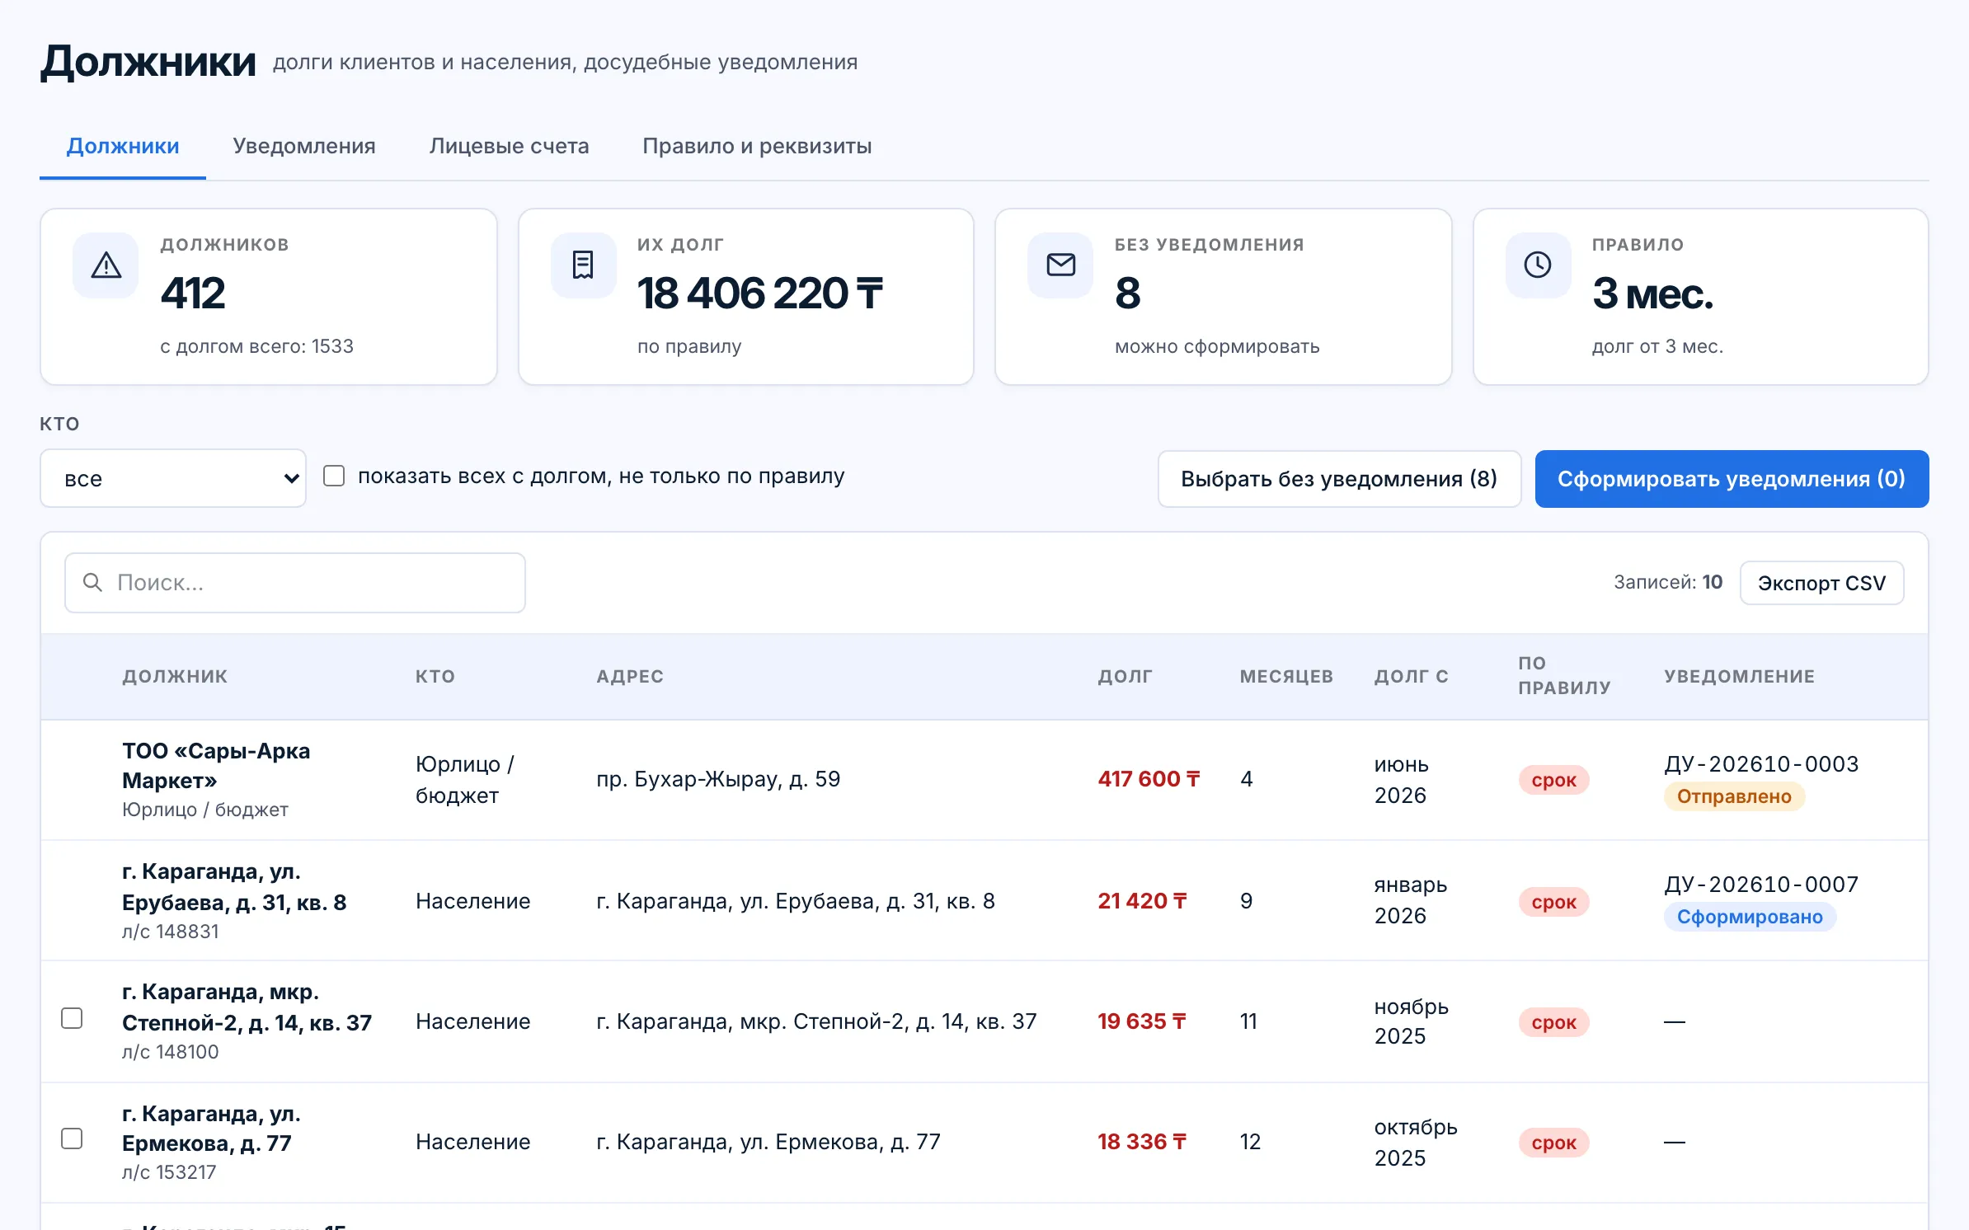Click the Отправлено status badge

click(x=1734, y=796)
